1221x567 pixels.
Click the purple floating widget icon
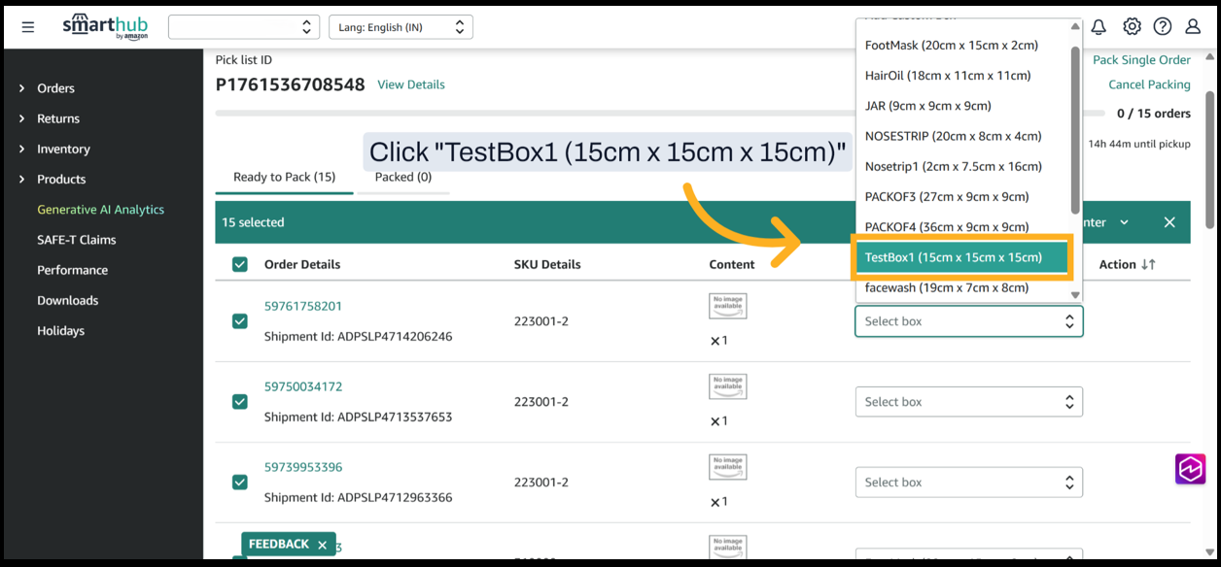point(1190,469)
